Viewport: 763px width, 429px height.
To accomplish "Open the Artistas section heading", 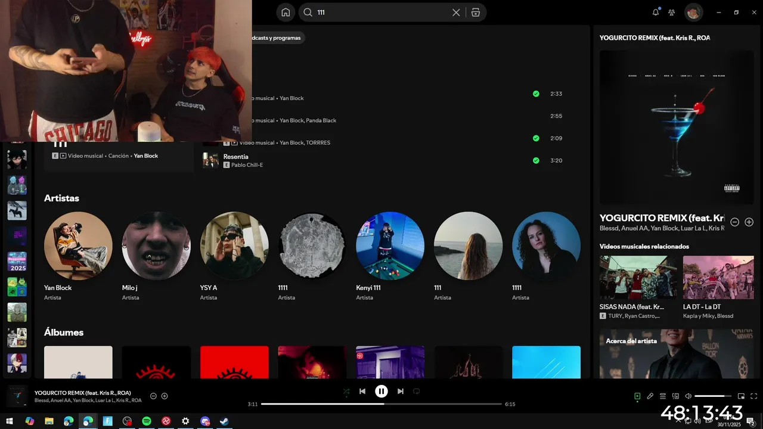I will coord(61,198).
